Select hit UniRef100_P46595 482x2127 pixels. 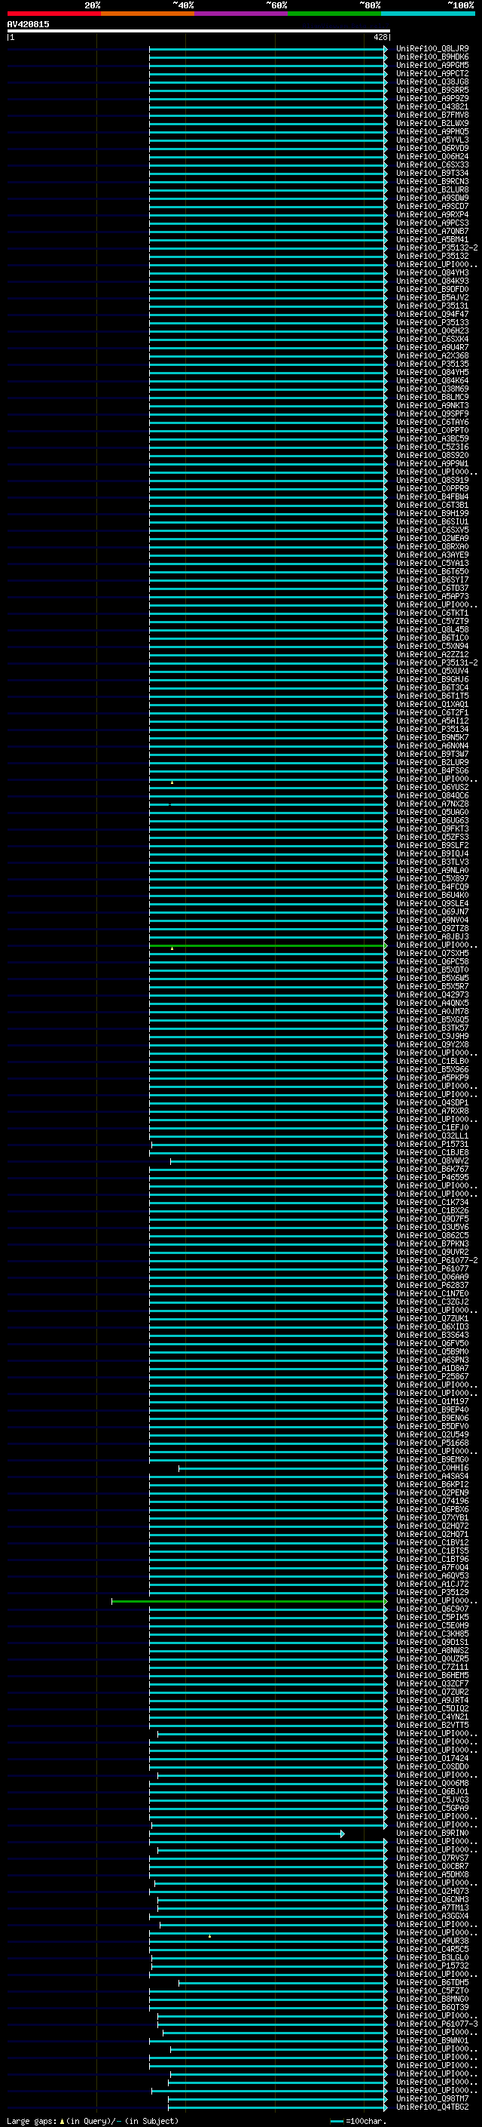432,1178
